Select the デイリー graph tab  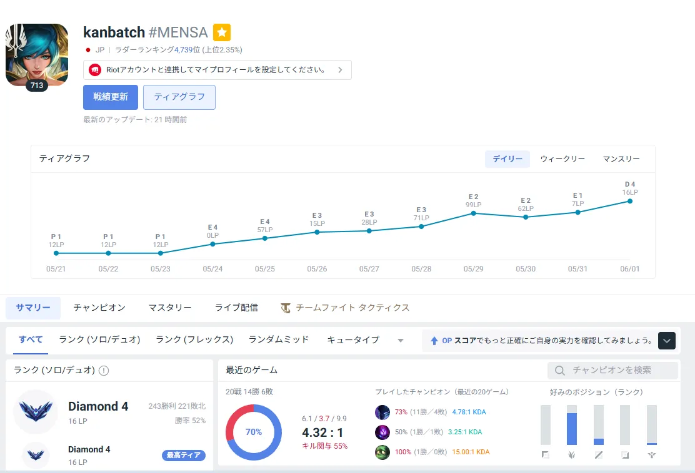pos(507,159)
